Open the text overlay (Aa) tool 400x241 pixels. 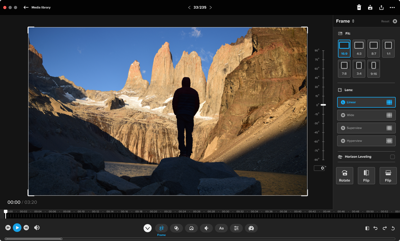pyautogui.click(x=221, y=228)
